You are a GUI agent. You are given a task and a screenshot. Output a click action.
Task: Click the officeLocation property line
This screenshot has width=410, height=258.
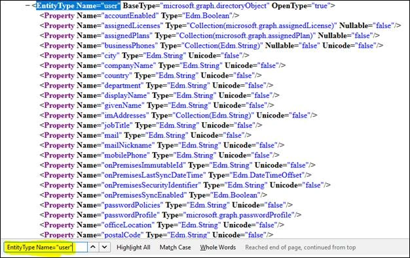[162, 225]
